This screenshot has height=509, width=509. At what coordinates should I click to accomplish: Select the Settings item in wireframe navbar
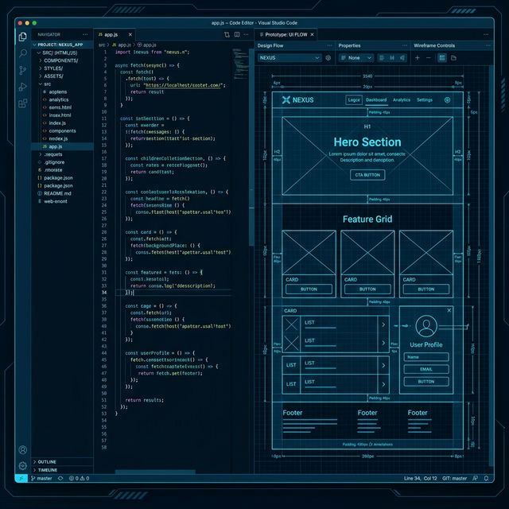click(x=425, y=100)
